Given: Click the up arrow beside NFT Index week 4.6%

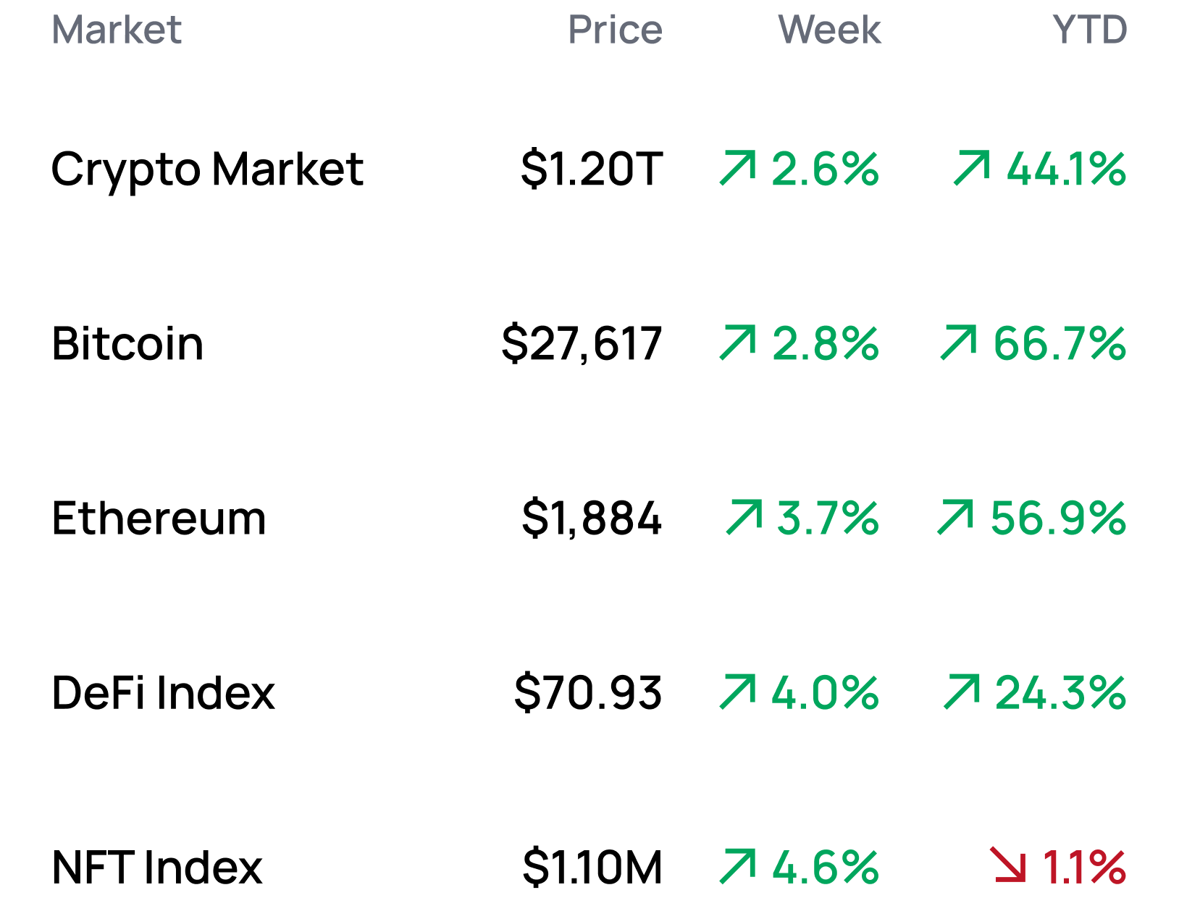Looking at the screenshot, I should pos(738,866).
